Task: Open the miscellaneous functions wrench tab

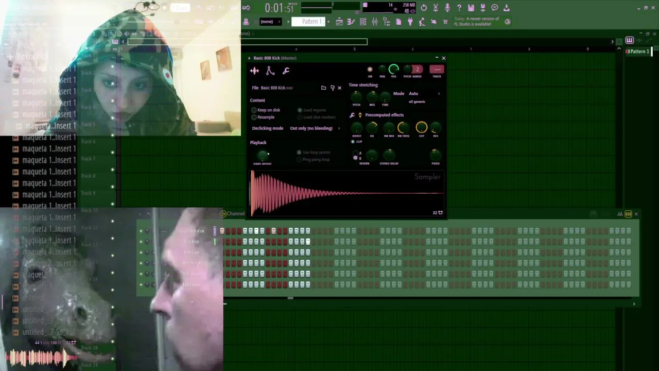Action: [286, 71]
